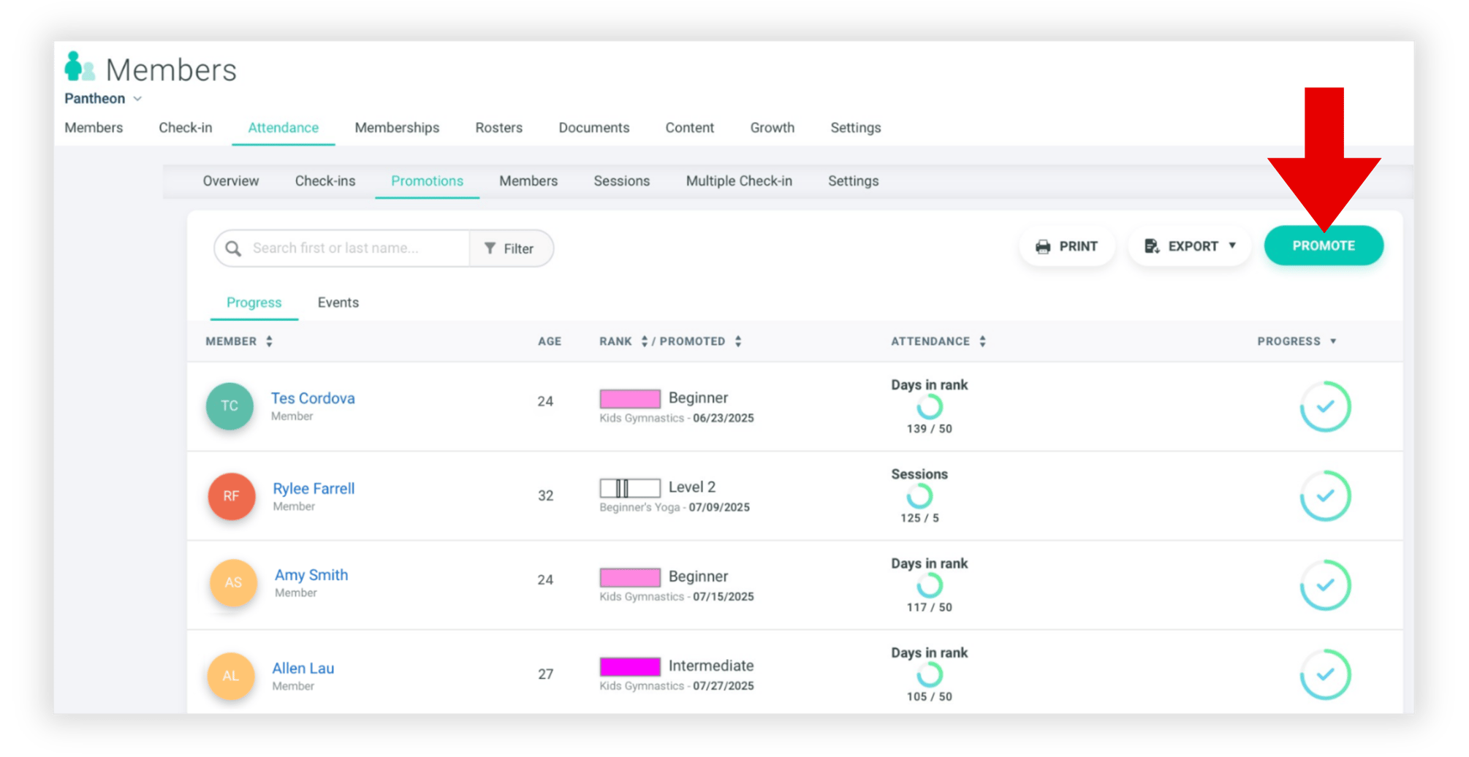1469x757 pixels.
Task: Open the Export dropdown arrow
Action: 1232,246
